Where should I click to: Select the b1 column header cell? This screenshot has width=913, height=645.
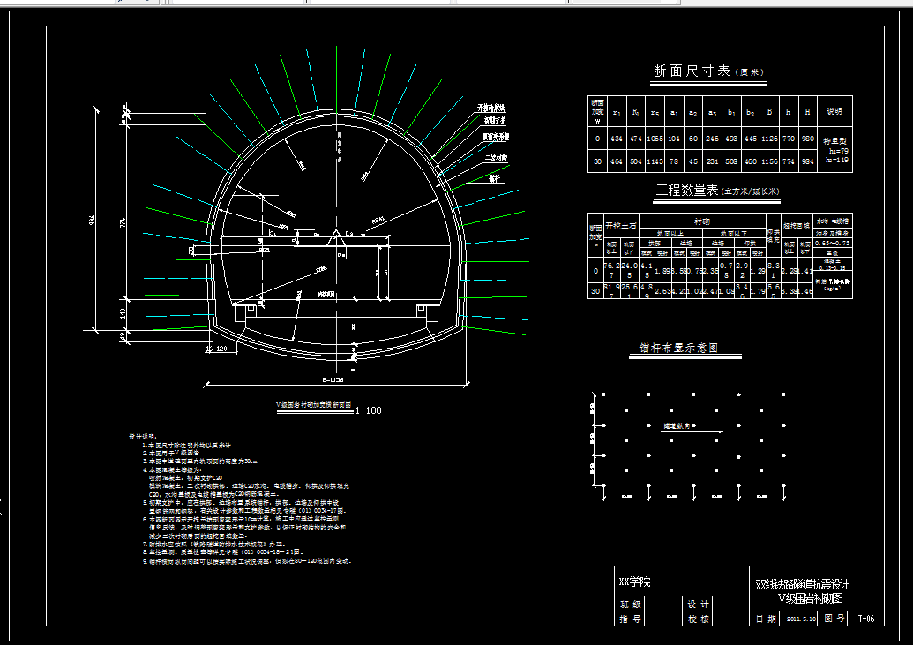coord(731,112)
